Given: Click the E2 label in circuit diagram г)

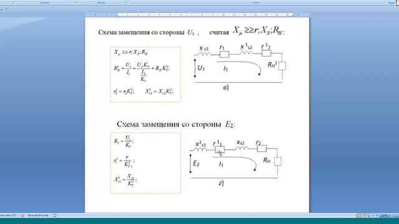Looking at the screenshot, I should (x=196, y=164).
